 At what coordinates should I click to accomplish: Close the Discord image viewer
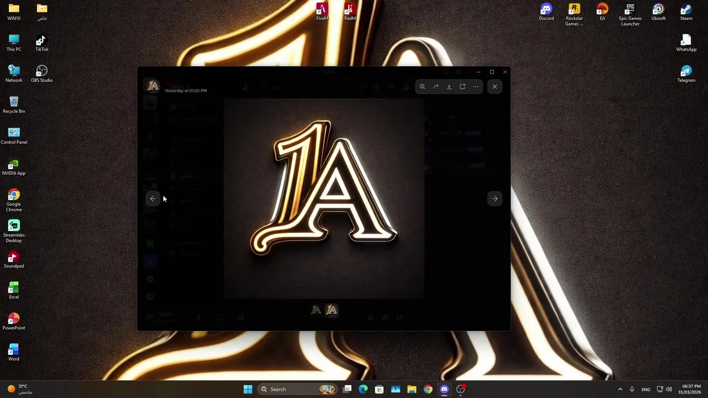click(494, 86)
